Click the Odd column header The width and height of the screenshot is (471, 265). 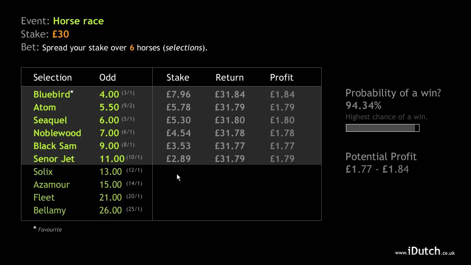[107, 77]
